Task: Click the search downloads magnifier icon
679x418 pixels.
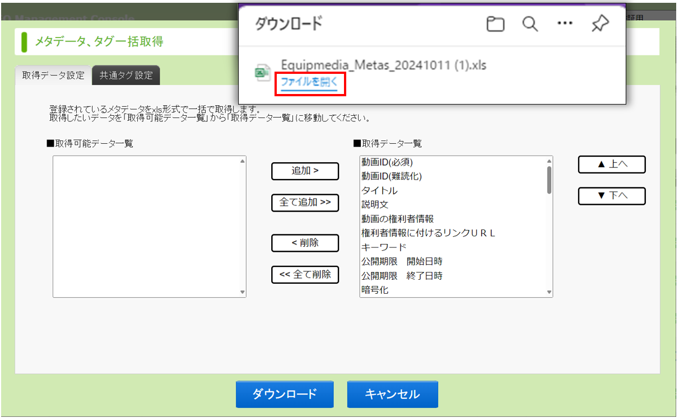Action: tap(530, 24)
